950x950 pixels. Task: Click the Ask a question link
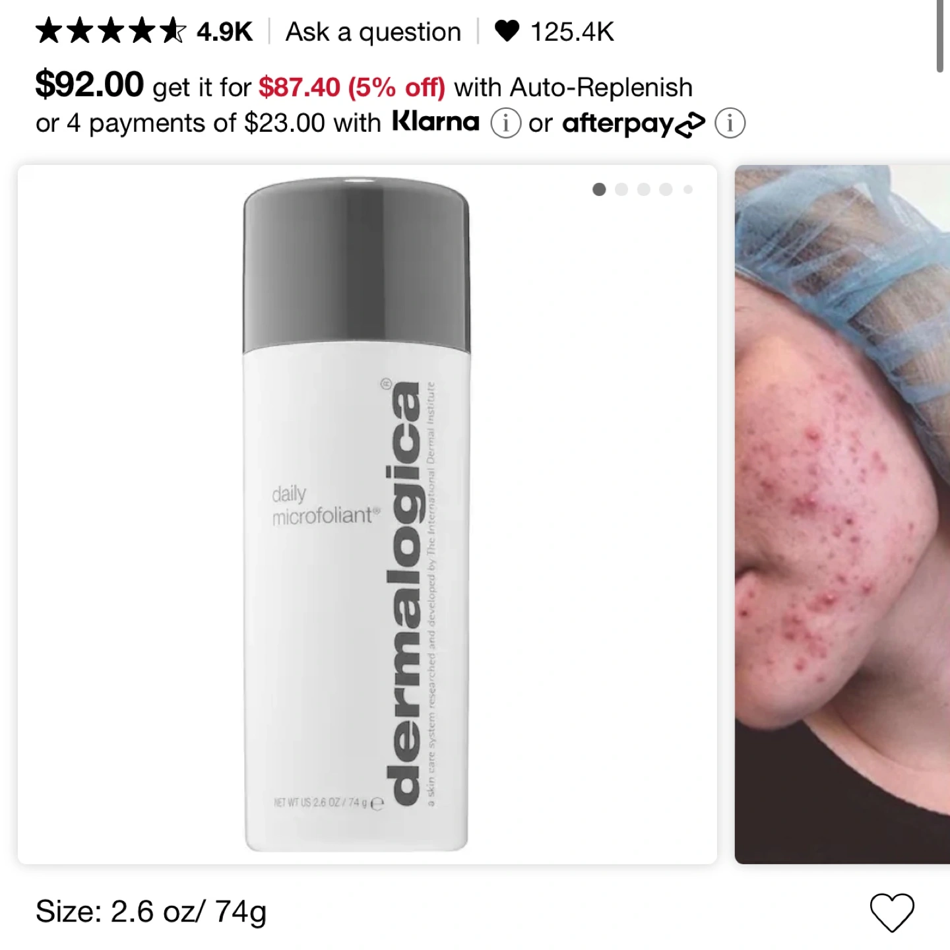373,32
